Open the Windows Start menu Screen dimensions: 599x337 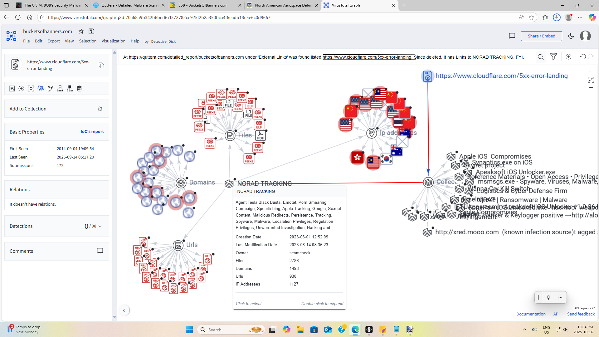point(189,330)
